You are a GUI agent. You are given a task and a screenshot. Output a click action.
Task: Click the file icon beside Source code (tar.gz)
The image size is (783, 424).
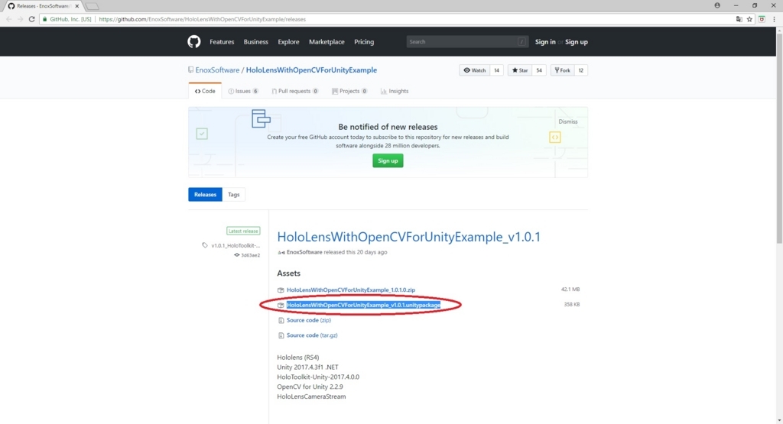tap(281, 335)
